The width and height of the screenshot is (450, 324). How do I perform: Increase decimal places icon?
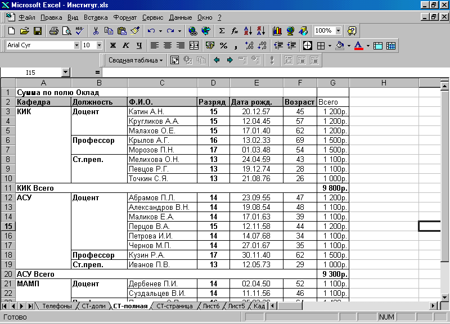click(249, 46)
